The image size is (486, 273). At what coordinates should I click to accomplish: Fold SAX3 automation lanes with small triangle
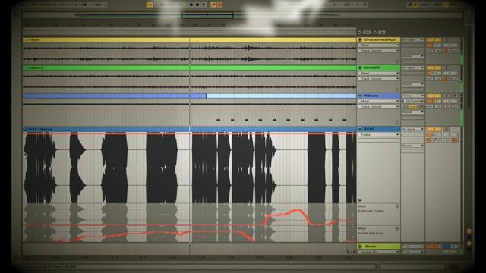pyautogui.click(x=360, y=200)
